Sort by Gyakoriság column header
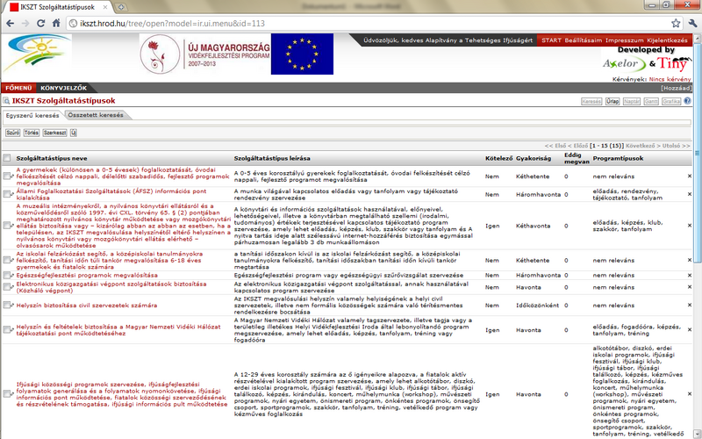 pyautogui.click(x=534, y=158)
